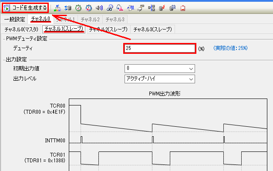This screenshot has width=273, height=171.
Task: Select the red battery voltage detector icon
Action: (x=183, y=8)
